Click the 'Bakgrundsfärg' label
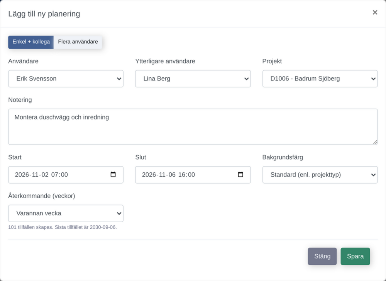The height and width of the screenshot is (281, 386). click(283, 157)
